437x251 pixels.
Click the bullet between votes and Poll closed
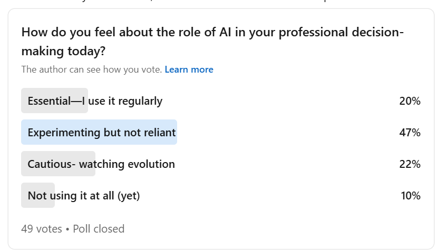point(67,229)
